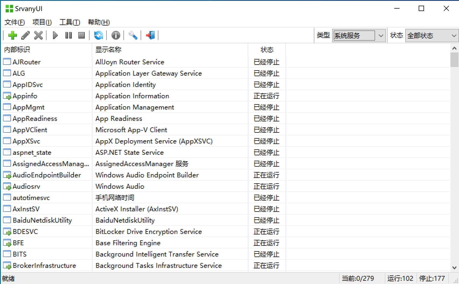Screen dimensions: 459x284
Task: Click the 运行:102 status bar entry
Action: pyautogui.click(x=400, y=278)
